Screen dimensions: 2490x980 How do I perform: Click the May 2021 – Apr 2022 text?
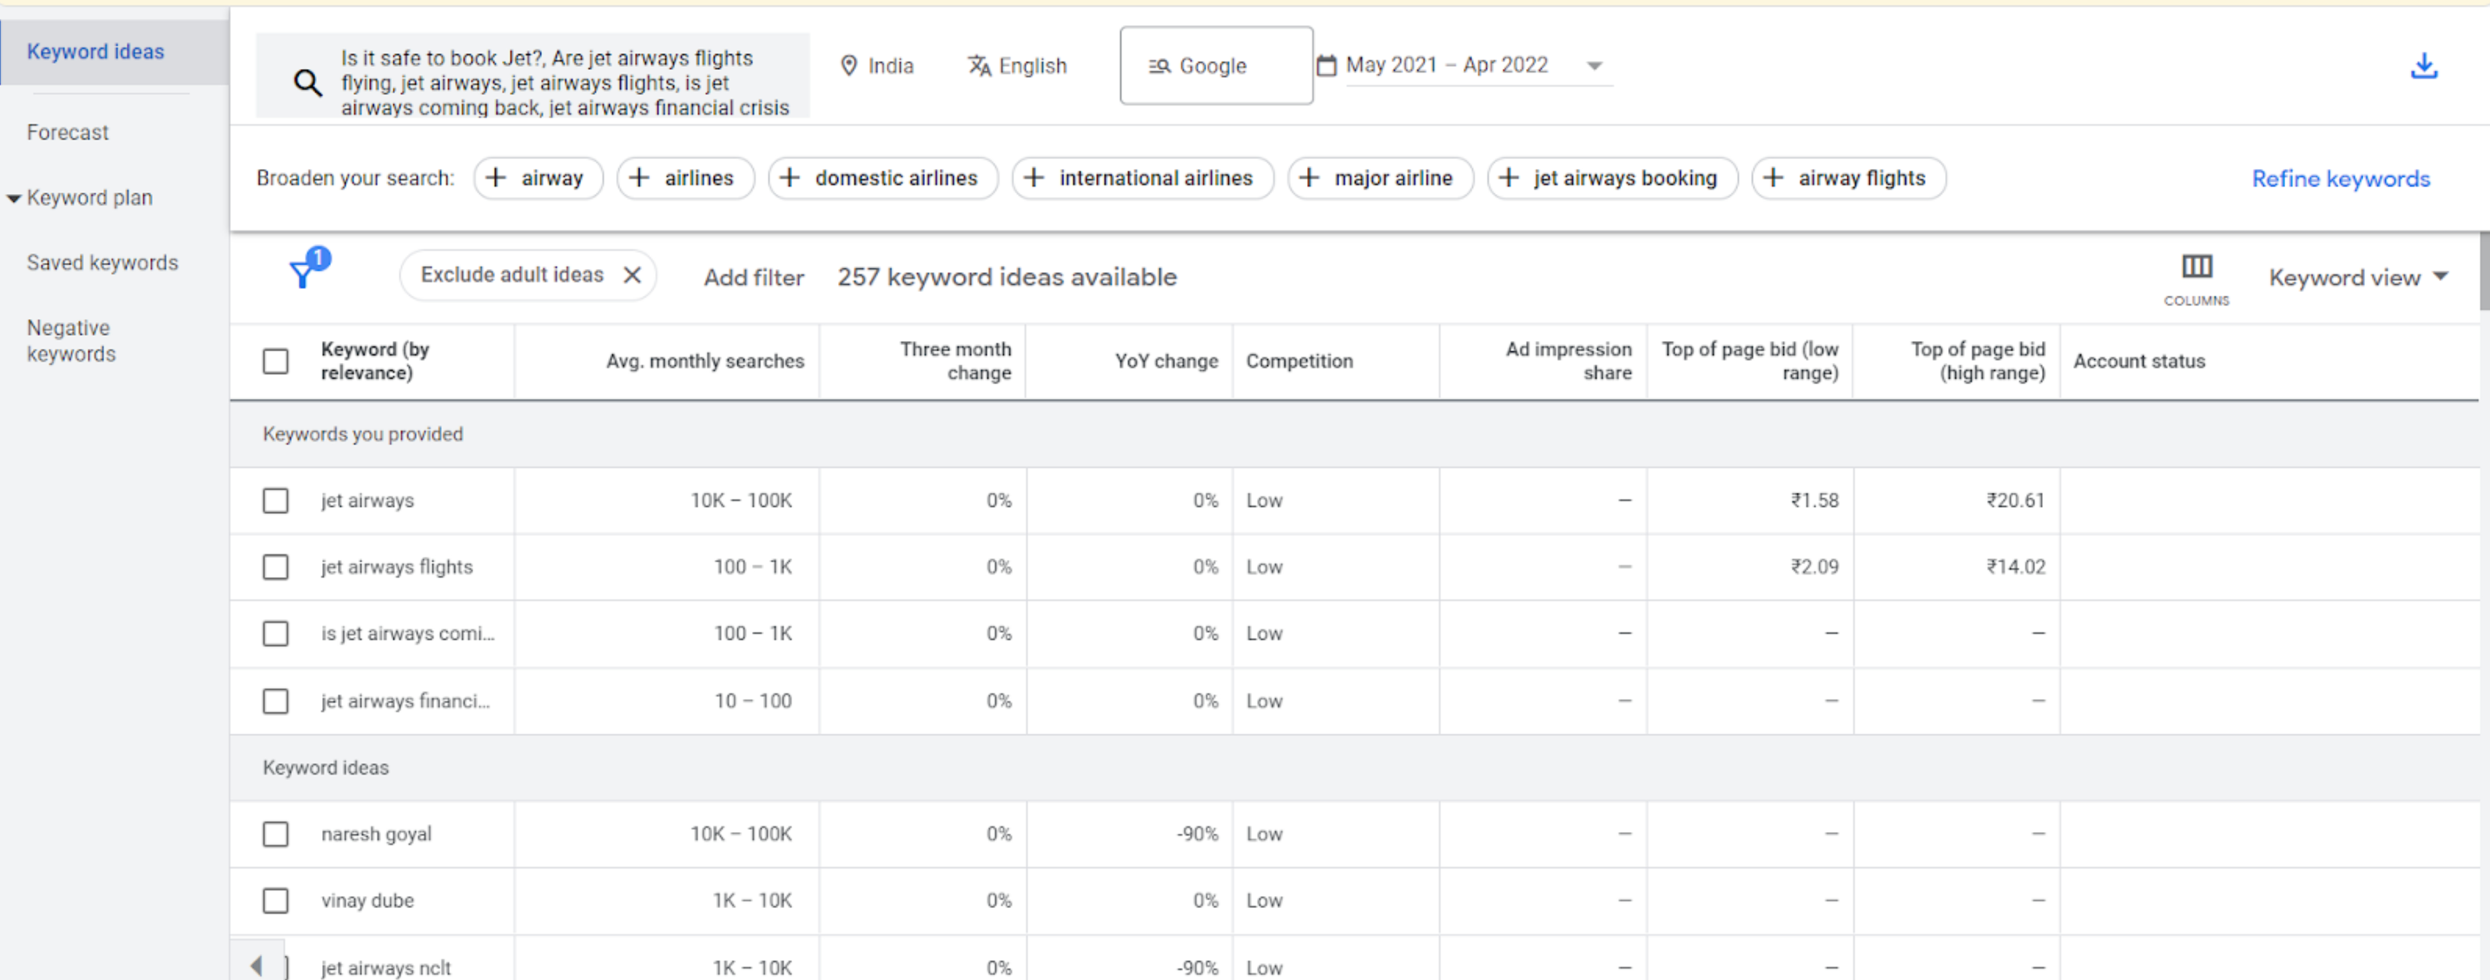[1446, 65]
